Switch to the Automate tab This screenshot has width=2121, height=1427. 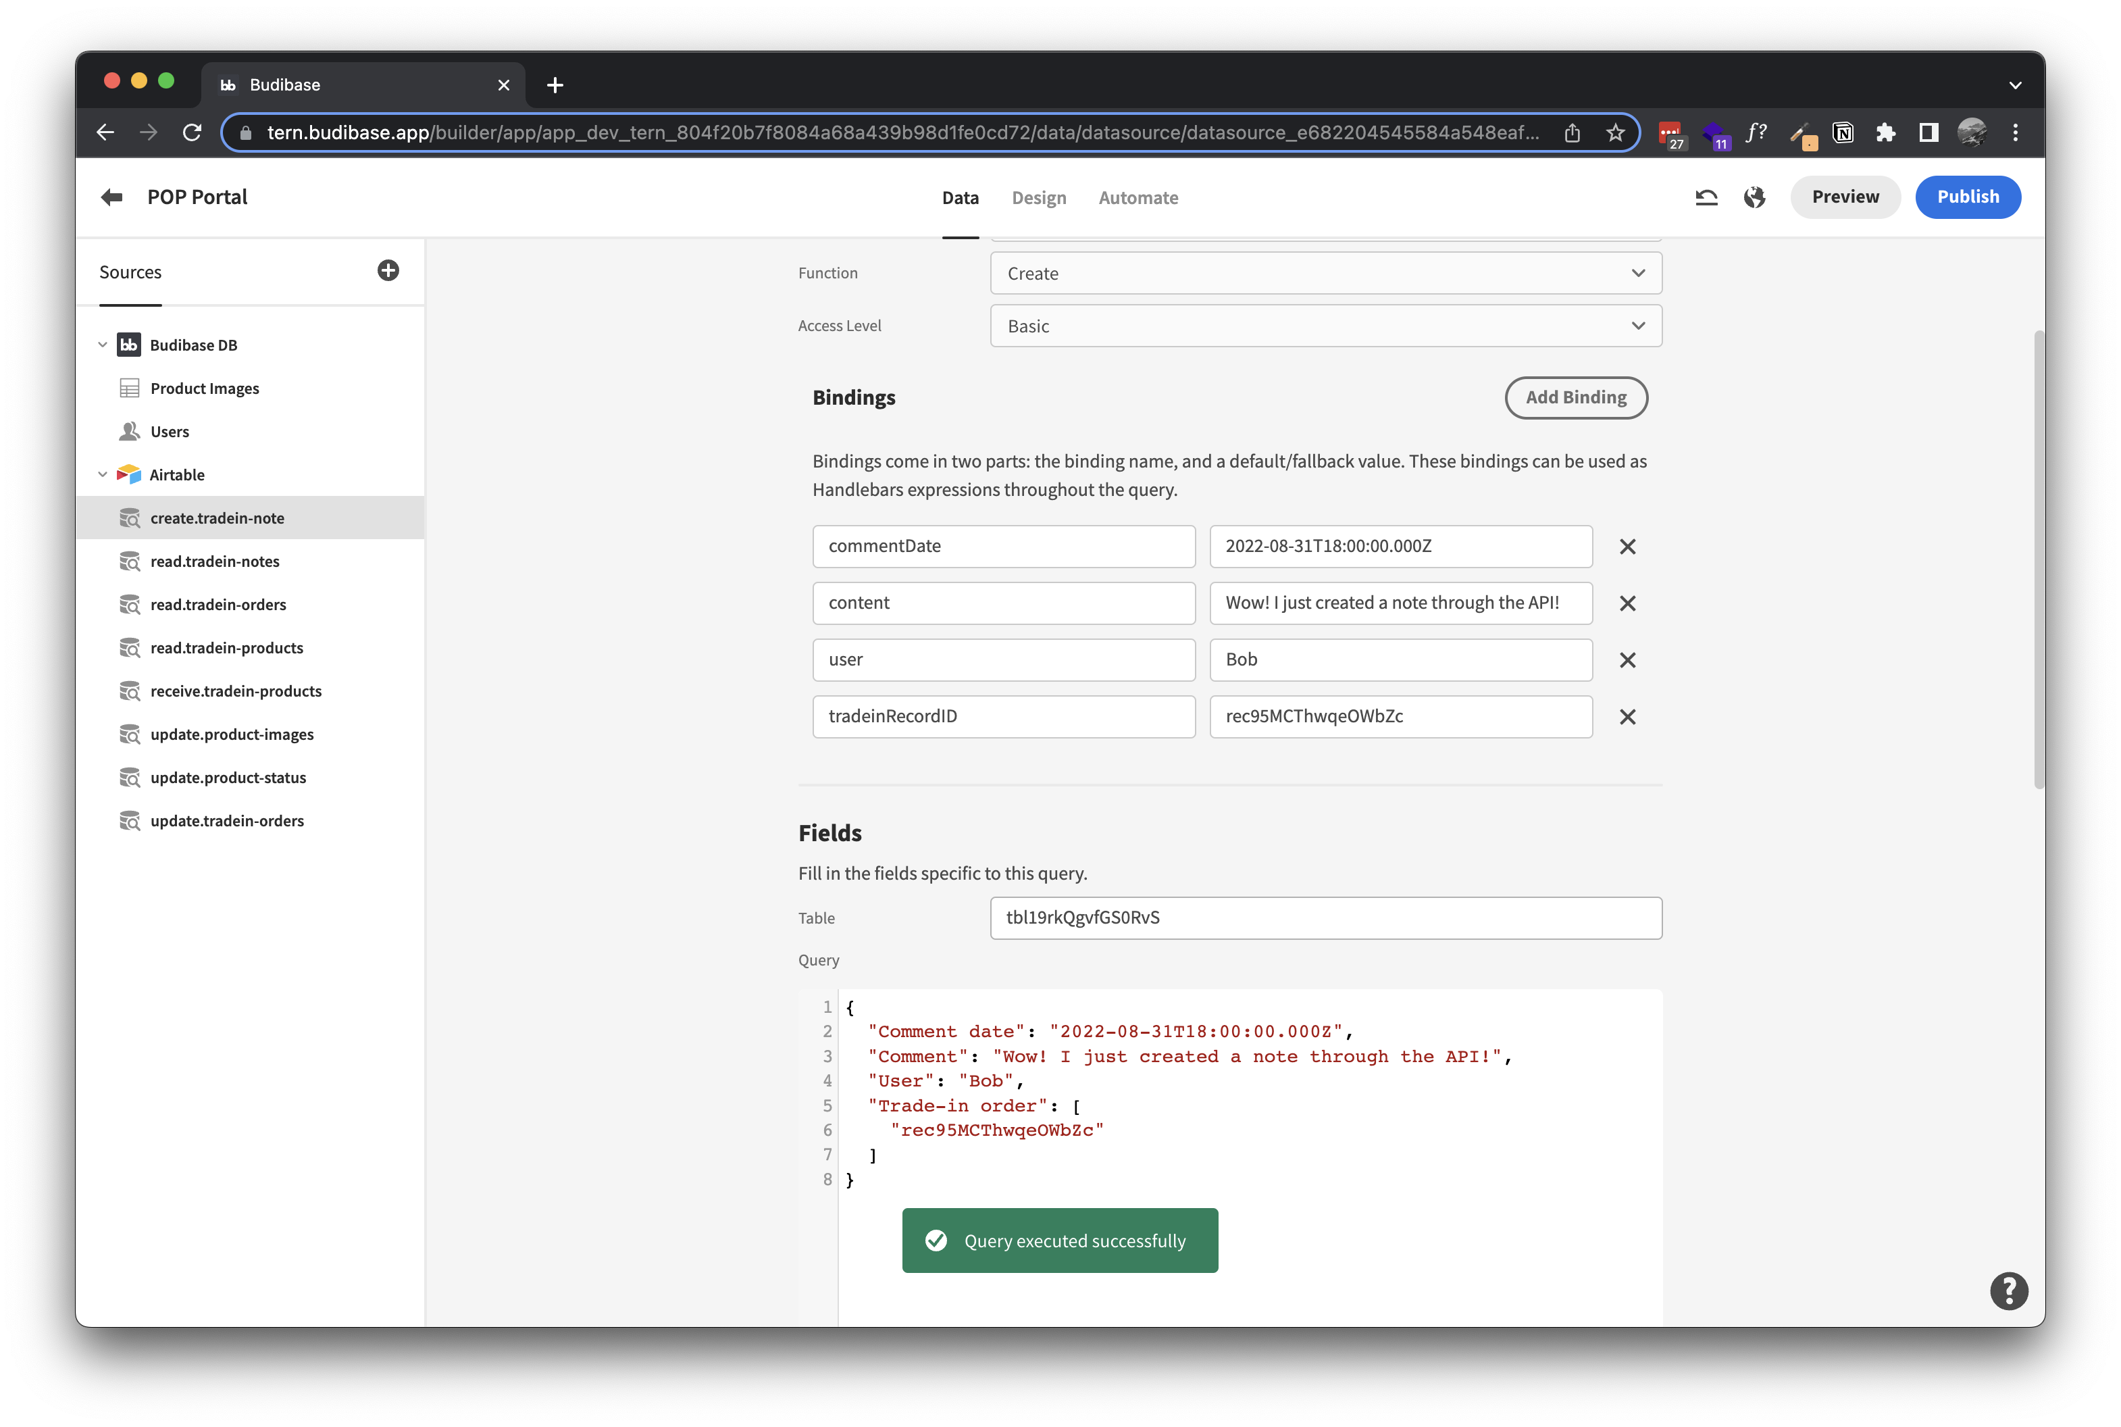(1138, 197)
